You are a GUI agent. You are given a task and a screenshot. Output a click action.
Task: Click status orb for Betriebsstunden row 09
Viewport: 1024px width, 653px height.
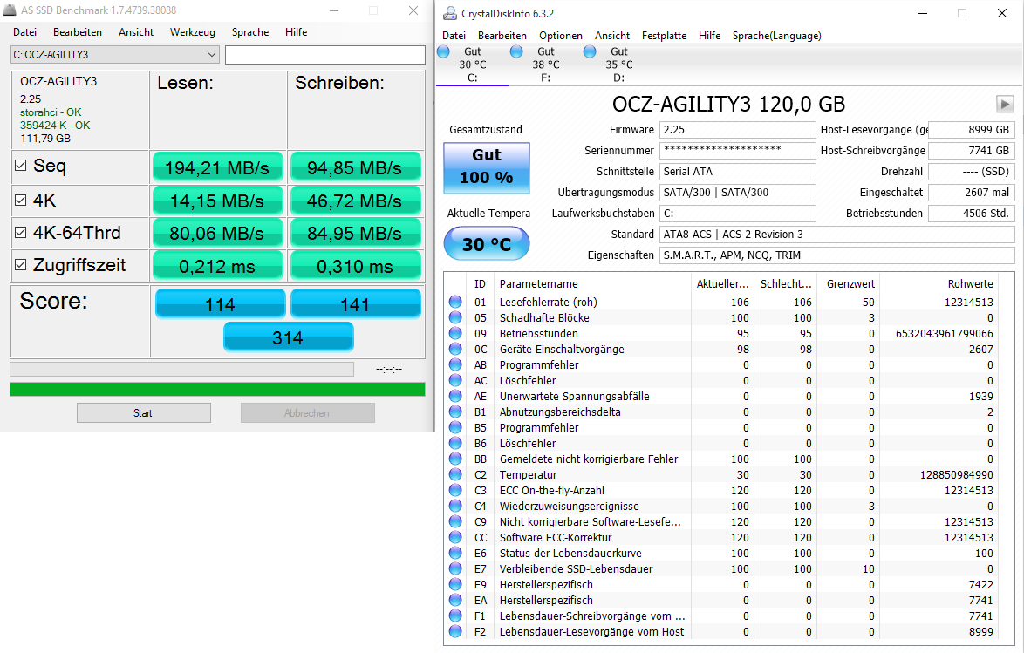[x=455, y=333]
